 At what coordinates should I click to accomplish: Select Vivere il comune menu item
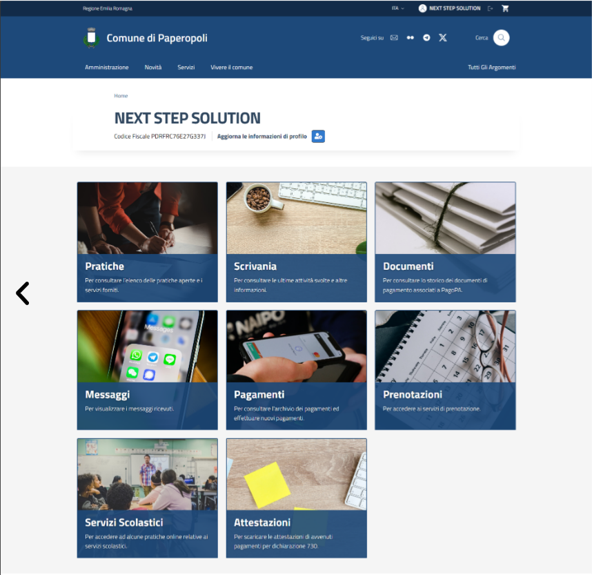point(231,68)
